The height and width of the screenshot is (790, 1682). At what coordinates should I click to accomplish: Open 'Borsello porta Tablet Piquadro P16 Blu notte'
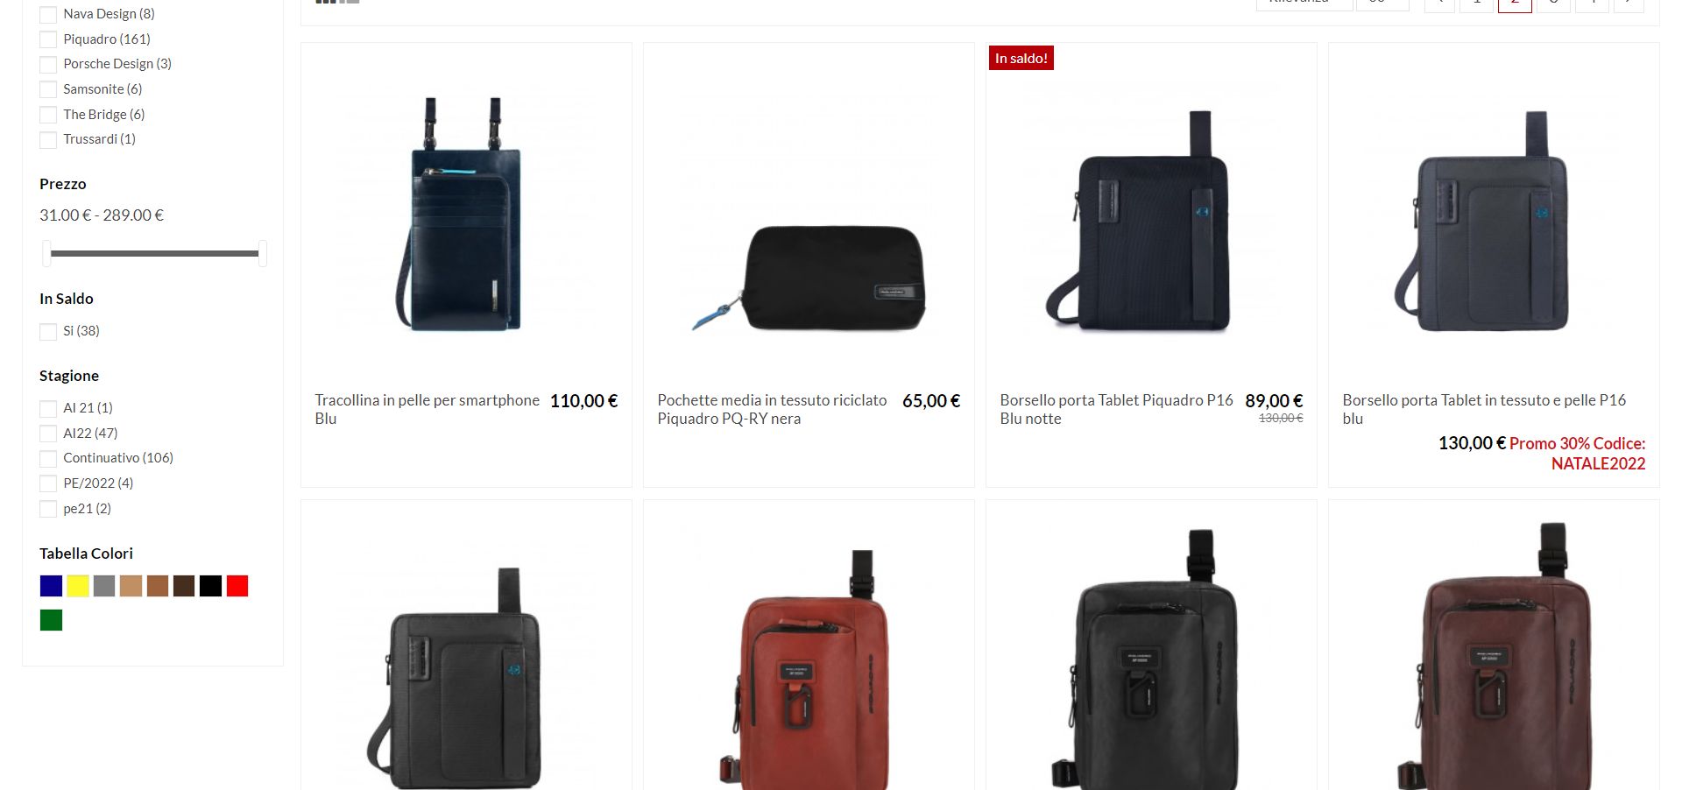pyautogui.click(x=1116, y=409)
